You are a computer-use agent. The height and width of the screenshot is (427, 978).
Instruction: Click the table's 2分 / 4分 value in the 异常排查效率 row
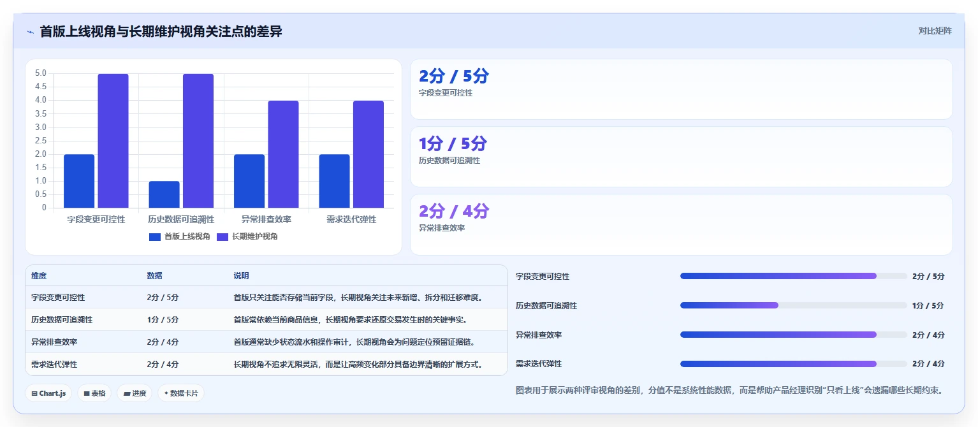pos(163,342)
